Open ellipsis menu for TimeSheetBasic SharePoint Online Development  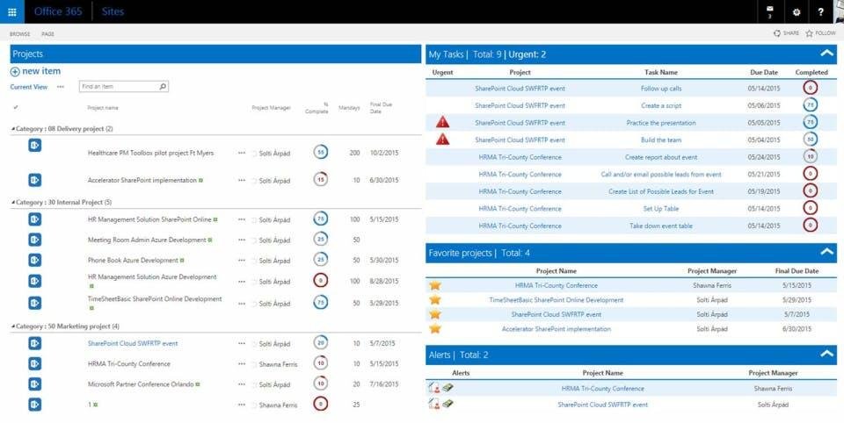tap(242, 303)
